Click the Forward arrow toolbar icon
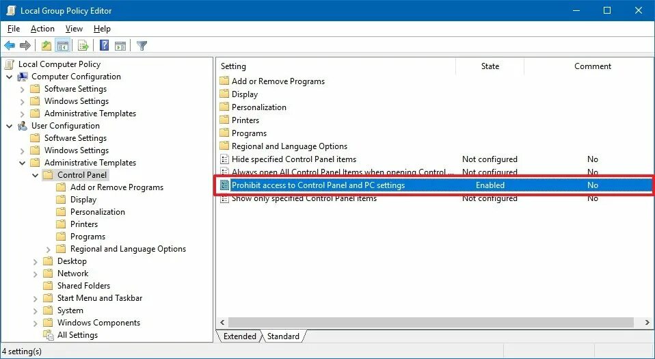The image size is (655, 359). [x=25, y=46]
